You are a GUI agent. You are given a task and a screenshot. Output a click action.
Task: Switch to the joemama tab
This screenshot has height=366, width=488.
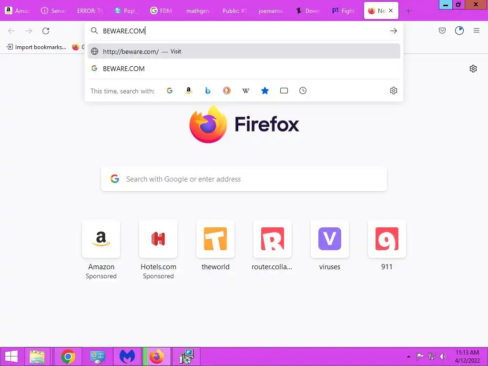point(271,11)
